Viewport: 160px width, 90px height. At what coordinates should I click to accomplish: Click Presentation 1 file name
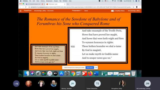click(77, 10)
